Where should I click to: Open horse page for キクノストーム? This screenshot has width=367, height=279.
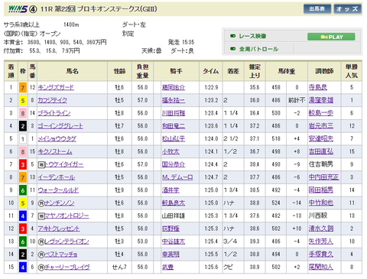pyautogui.click(x=55, y=151)
